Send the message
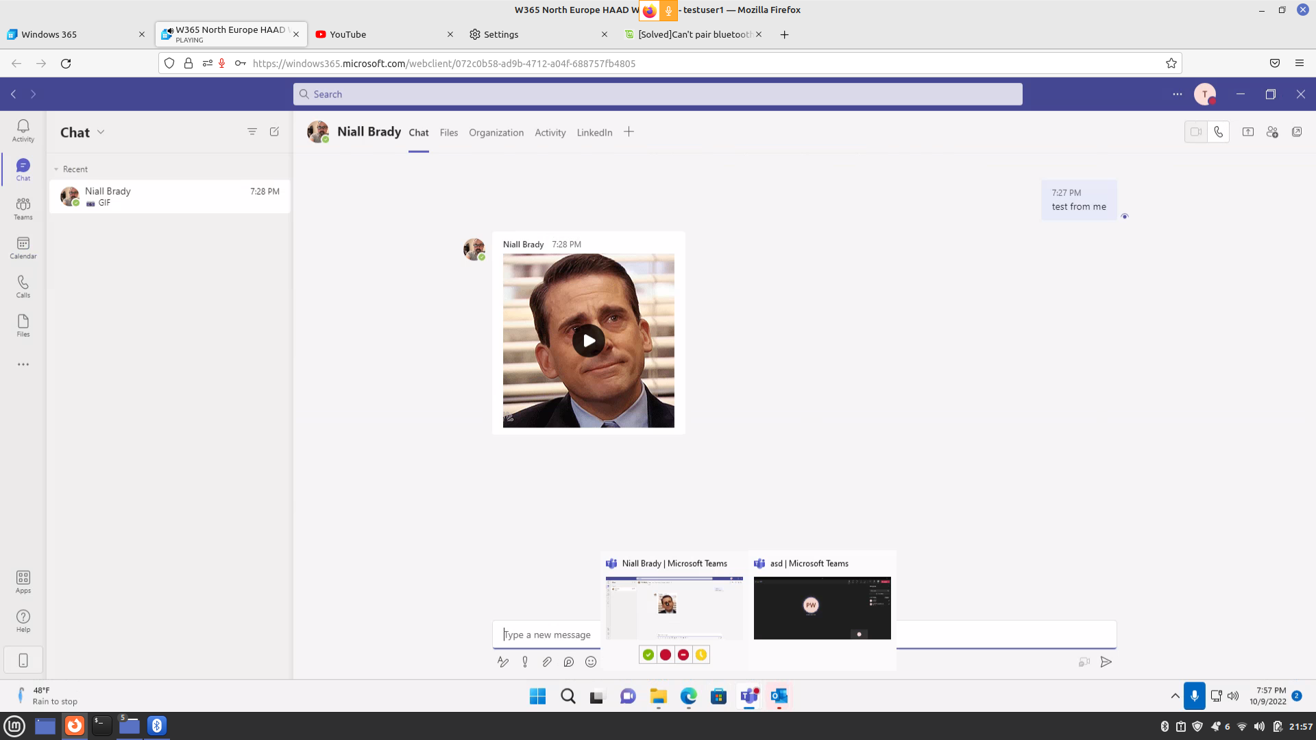The height and width of the screenshot is (740, 1316). click(x=1106, y=662)
